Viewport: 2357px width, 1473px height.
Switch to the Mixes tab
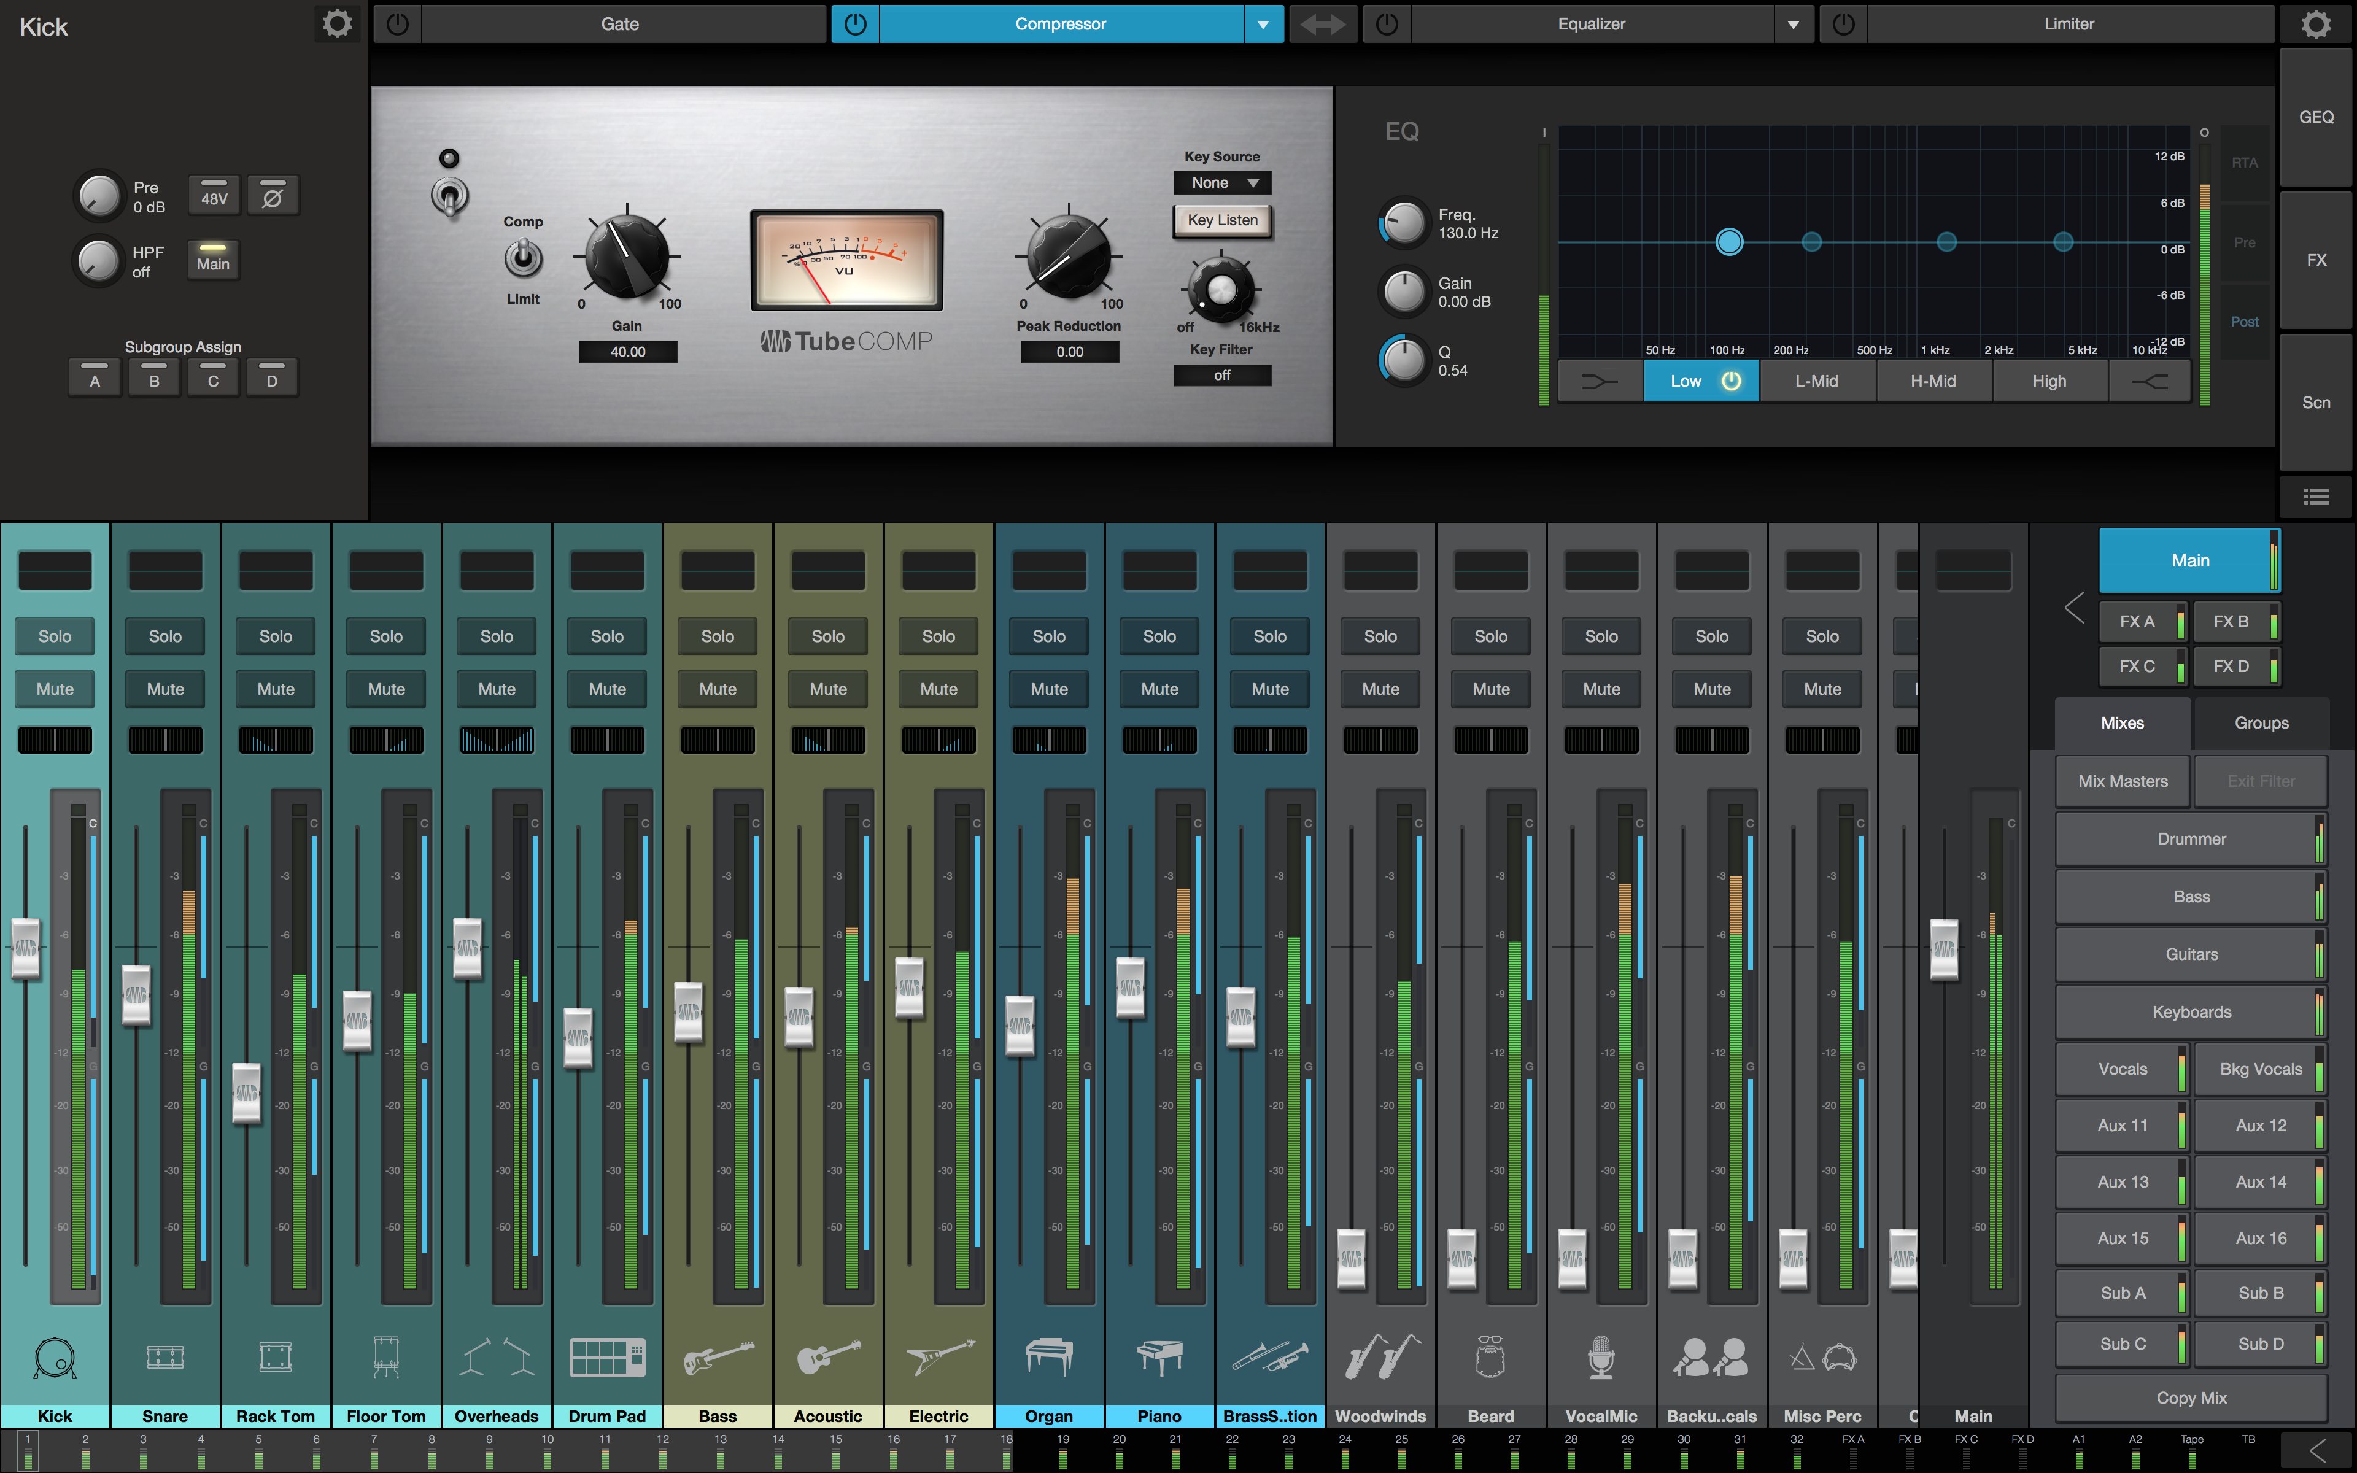click(2123, 723)
